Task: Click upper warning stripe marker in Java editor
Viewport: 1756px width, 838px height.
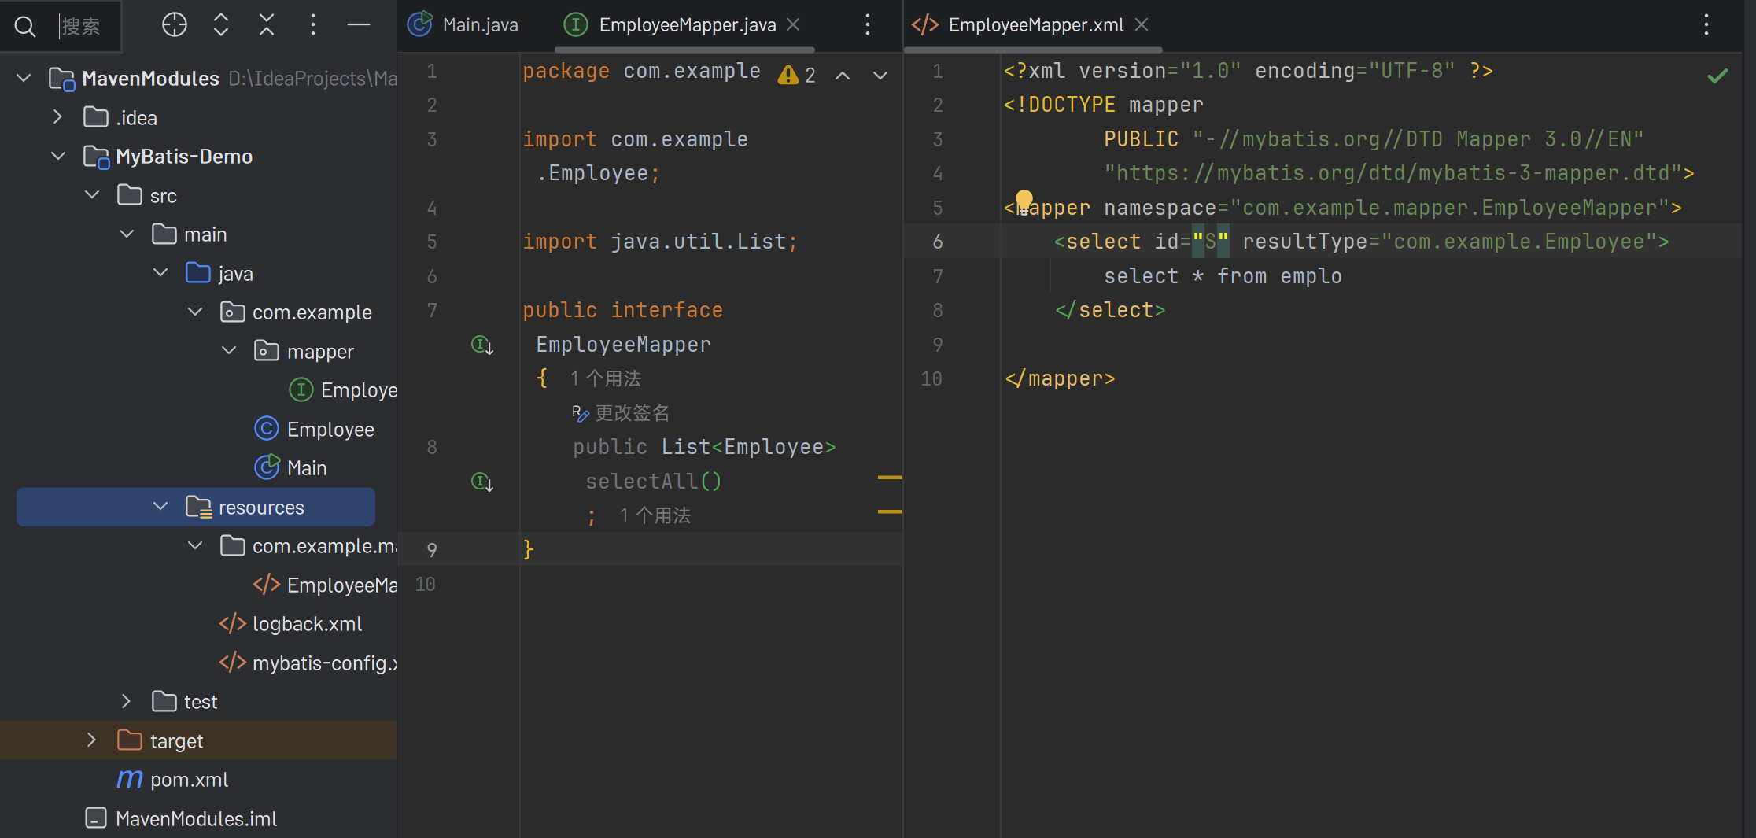Action: 890,478
